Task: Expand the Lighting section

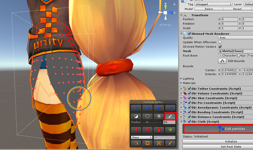Action: point(181,79)
